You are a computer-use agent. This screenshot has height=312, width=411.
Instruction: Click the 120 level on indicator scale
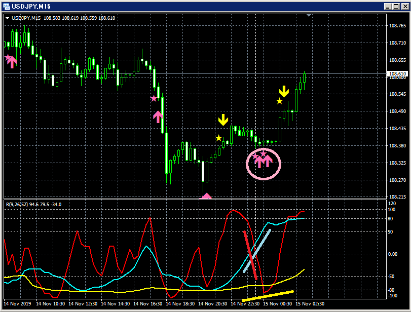pyautogui.click(x=392, y=204)
